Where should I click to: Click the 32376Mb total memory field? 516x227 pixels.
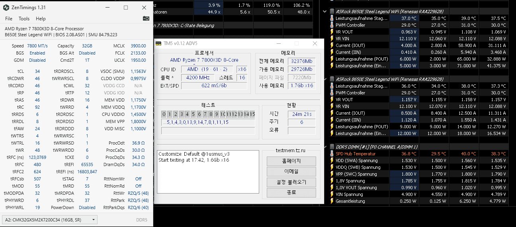pyautogui.click(x=301, y=61)
